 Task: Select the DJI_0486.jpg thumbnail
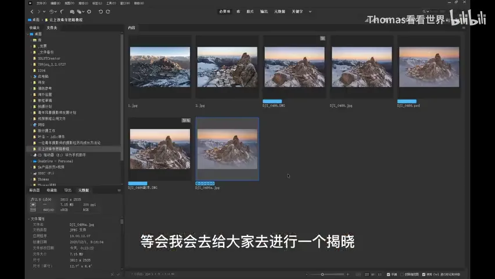click(x=362, y=67)
